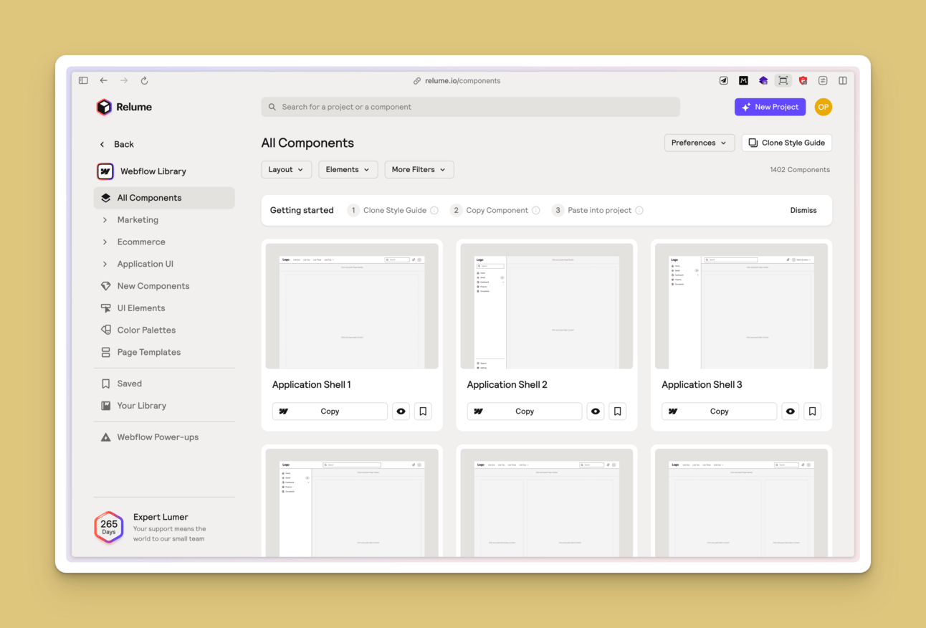Click the relume.io/components address bar

coord(457,80)
